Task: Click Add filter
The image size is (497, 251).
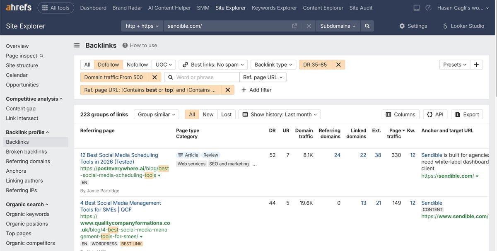Action: [x=256, y=90]
